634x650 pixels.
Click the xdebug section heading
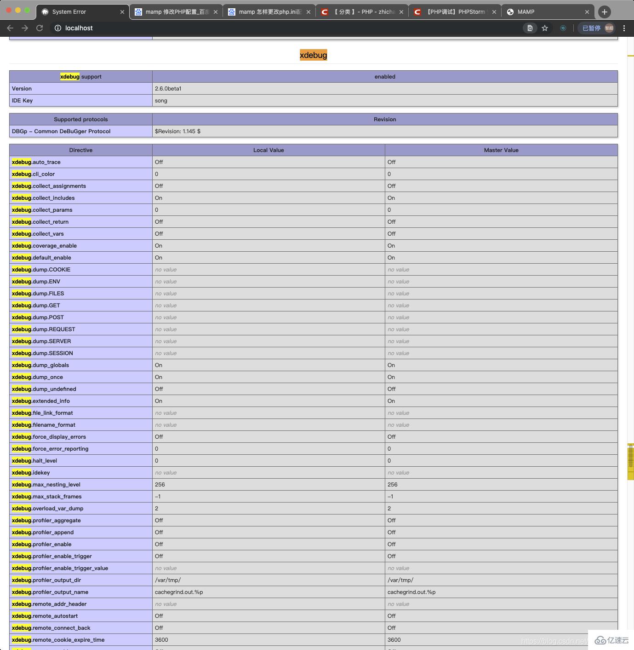[314, 55]
